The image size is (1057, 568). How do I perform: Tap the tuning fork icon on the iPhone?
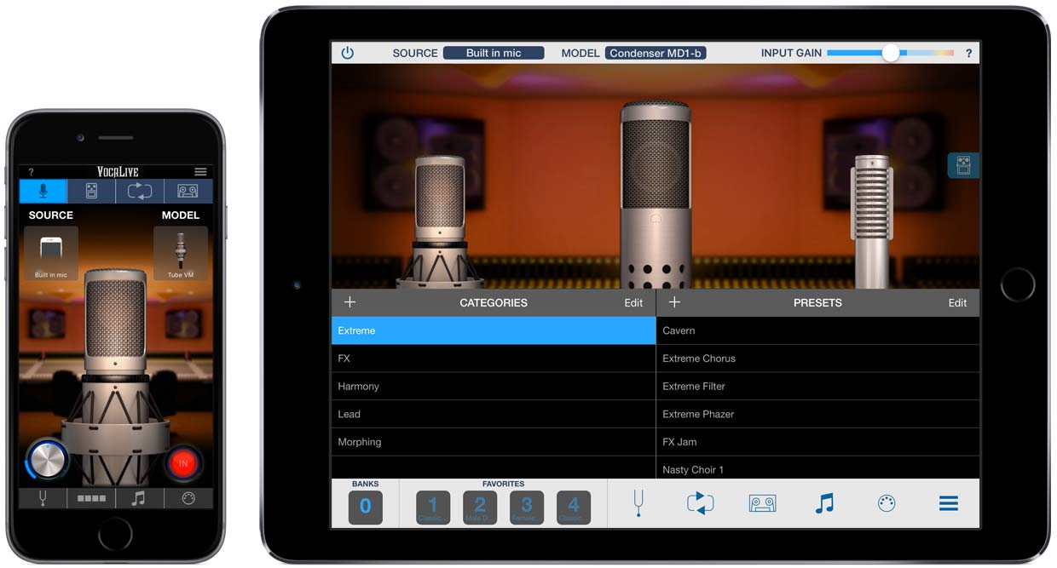click(42, 498)
